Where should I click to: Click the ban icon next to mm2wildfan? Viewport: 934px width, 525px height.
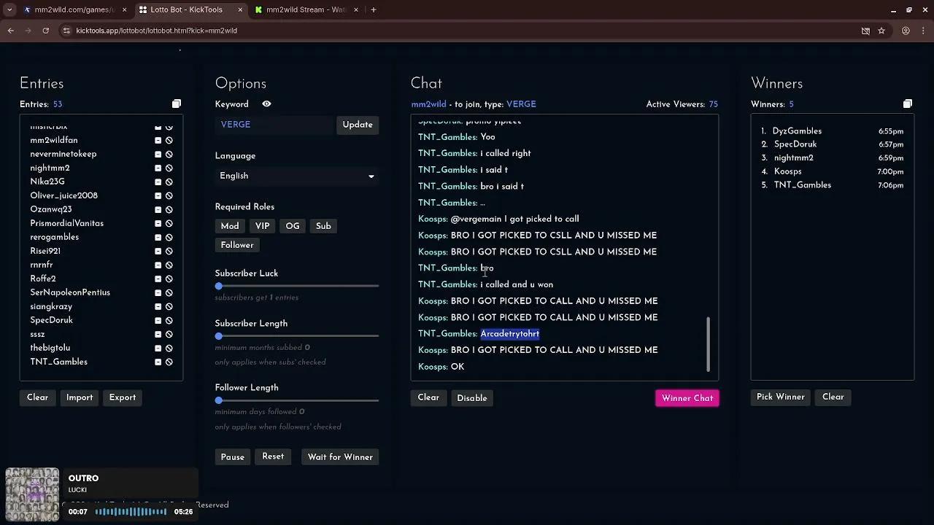coord(169,140)
